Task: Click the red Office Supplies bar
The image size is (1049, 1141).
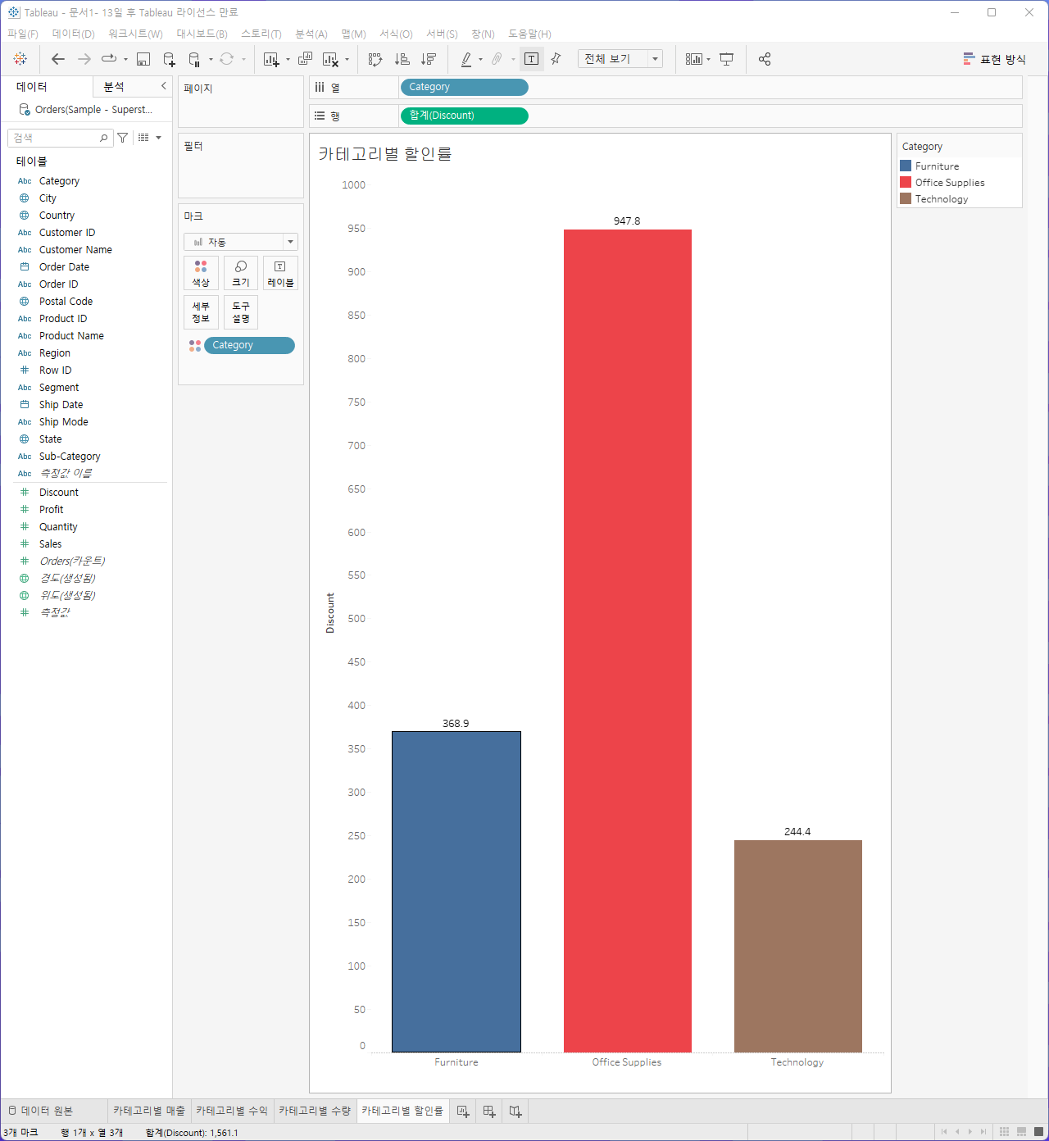Action: coord(628,641)
